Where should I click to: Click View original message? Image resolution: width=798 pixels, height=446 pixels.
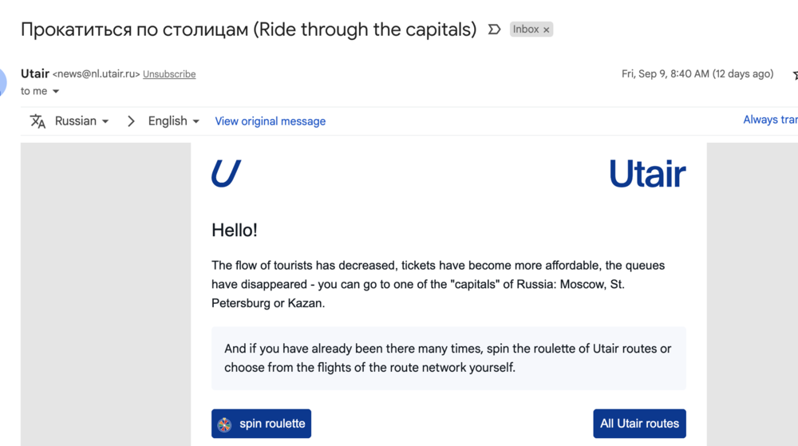pyautogui.click(x=270, y=121)
